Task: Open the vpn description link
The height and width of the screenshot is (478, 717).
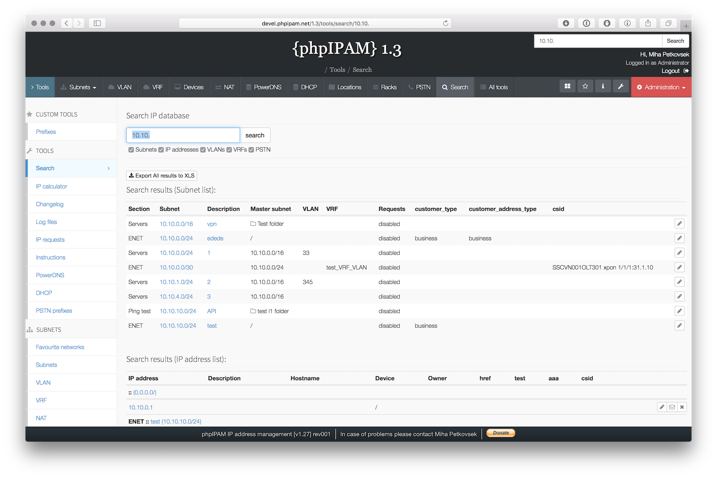Action: point(212,224)
